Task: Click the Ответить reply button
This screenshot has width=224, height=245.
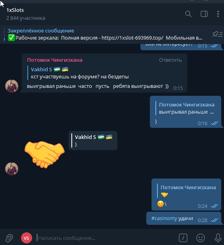Action: [x=170, y=60]
